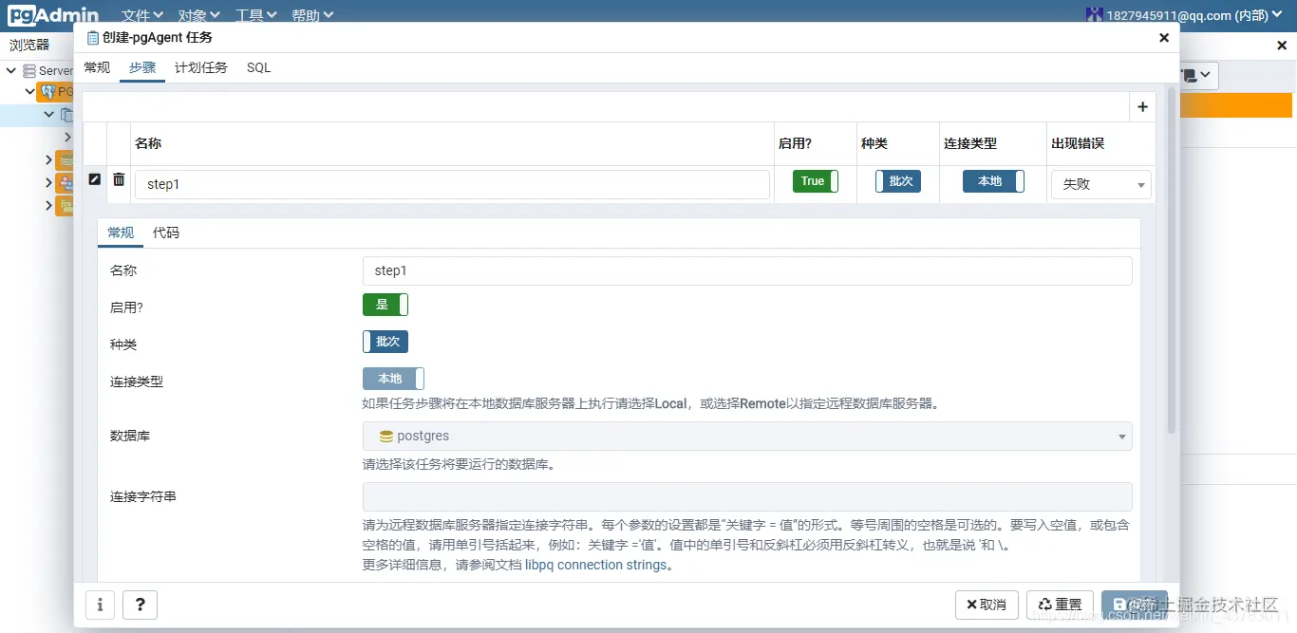This screenshot has height=633, width=1297.
Task: Switch to the 代码 sub-tab
Action: click(166, 233)
